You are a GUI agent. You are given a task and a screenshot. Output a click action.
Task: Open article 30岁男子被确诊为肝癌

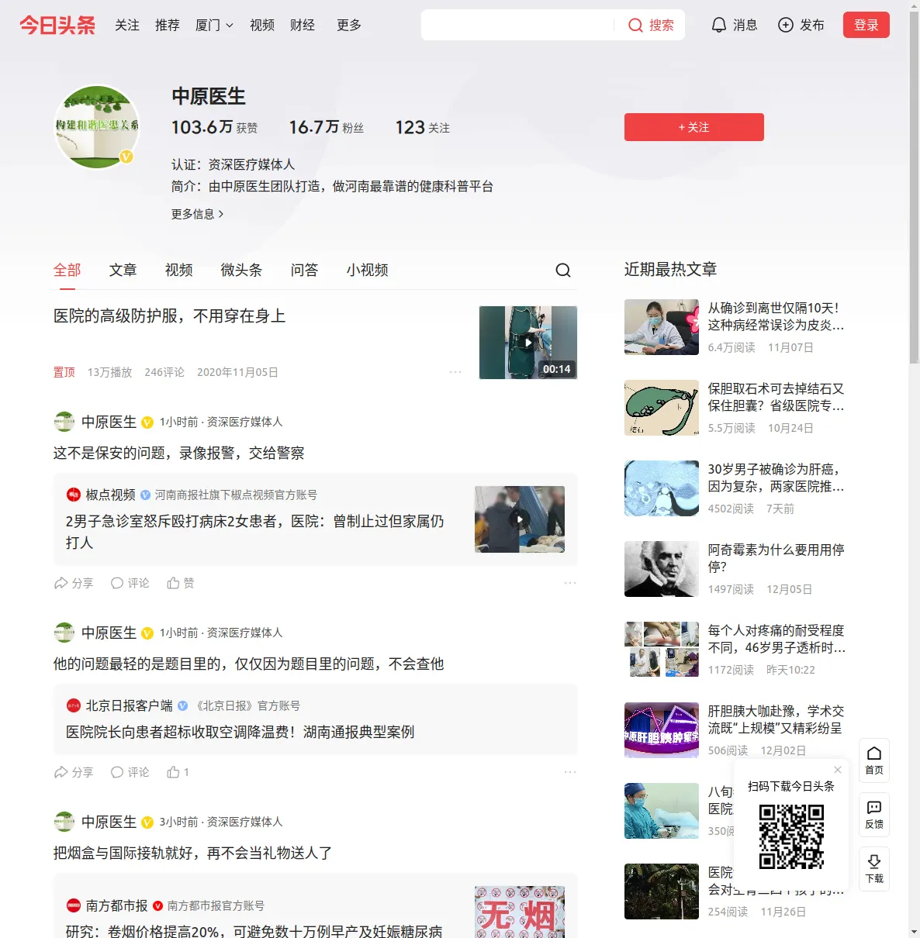[776, 478]
